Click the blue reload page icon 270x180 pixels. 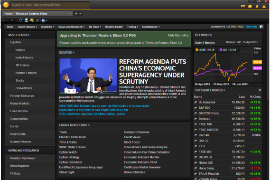click(x=21, y=20)
